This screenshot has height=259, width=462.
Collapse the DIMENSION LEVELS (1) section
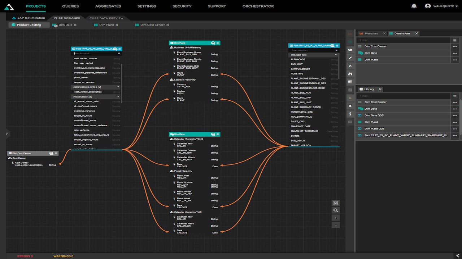pos(118,87)
